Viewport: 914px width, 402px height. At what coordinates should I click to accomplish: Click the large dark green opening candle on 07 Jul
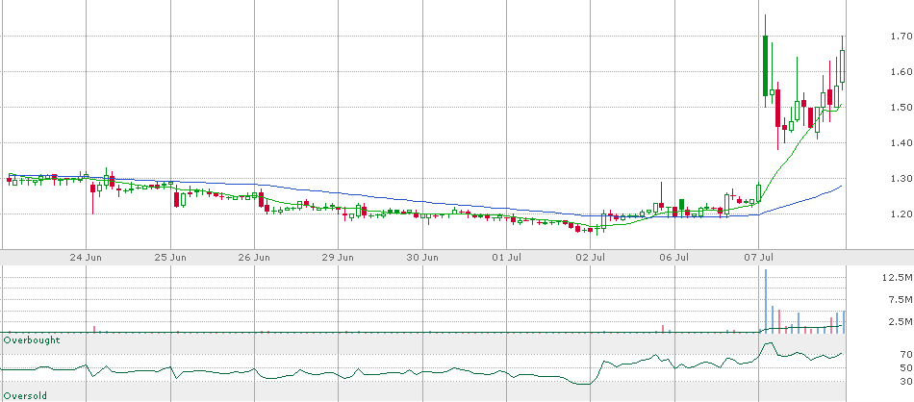click(x=766, y=65)
